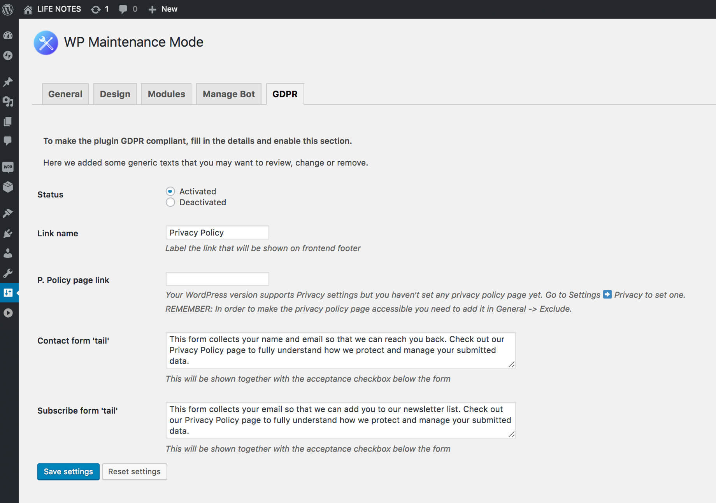Viewport: 716px width, 503px height.
Task: Click into the Subscribe form 'tail' textarea
Action: 340,420
